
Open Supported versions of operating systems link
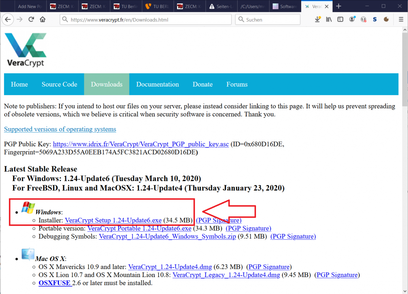pos(60,129)
